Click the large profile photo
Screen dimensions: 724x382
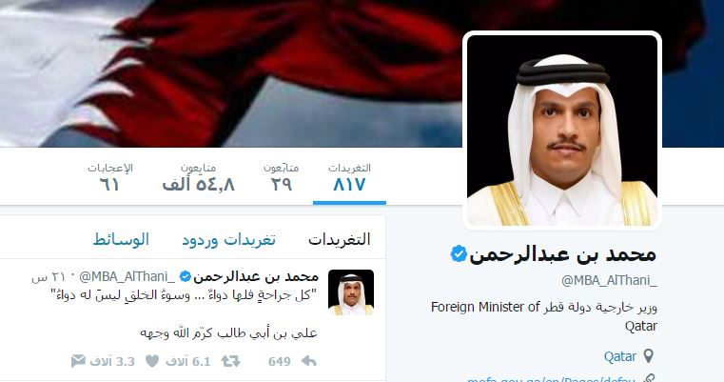(x=562, y=130)
